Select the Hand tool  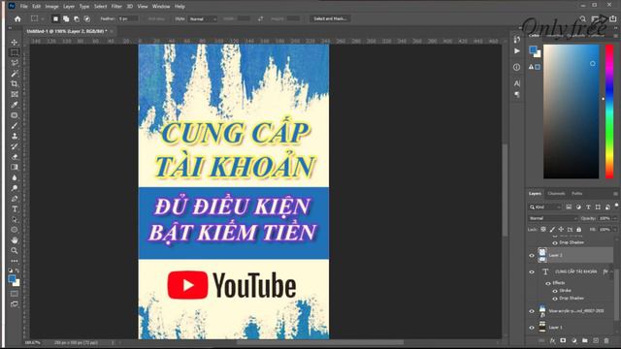tap(15, 240)
